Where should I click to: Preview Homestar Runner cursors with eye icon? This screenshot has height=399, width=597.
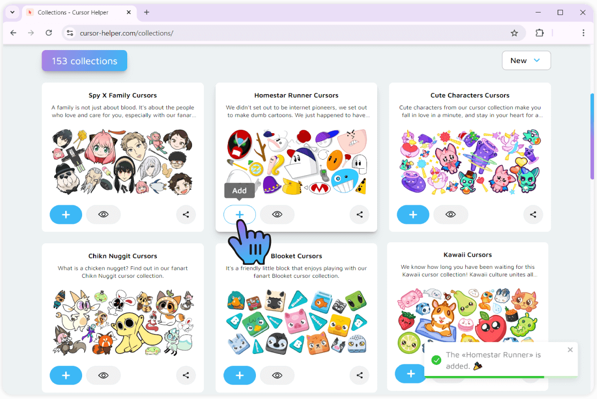tap(277, 215)
